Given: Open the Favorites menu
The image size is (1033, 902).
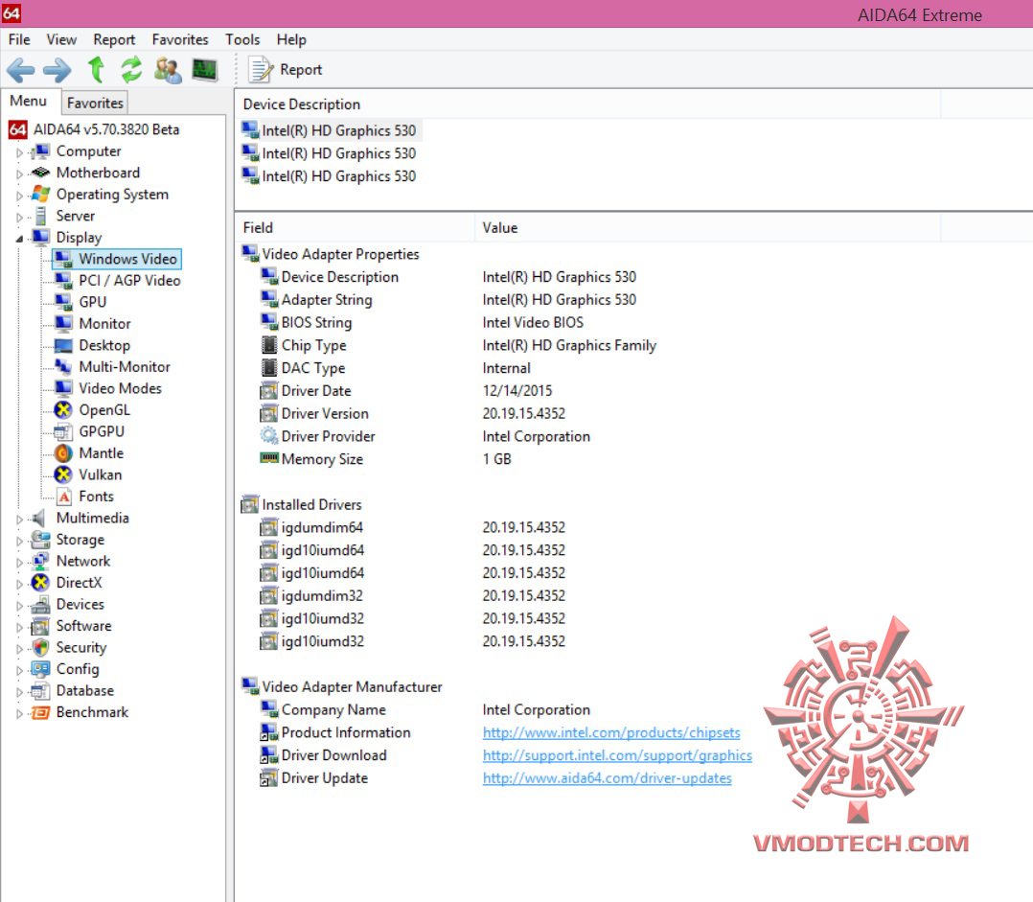Looking at the screenshot, I should [180, 39].
